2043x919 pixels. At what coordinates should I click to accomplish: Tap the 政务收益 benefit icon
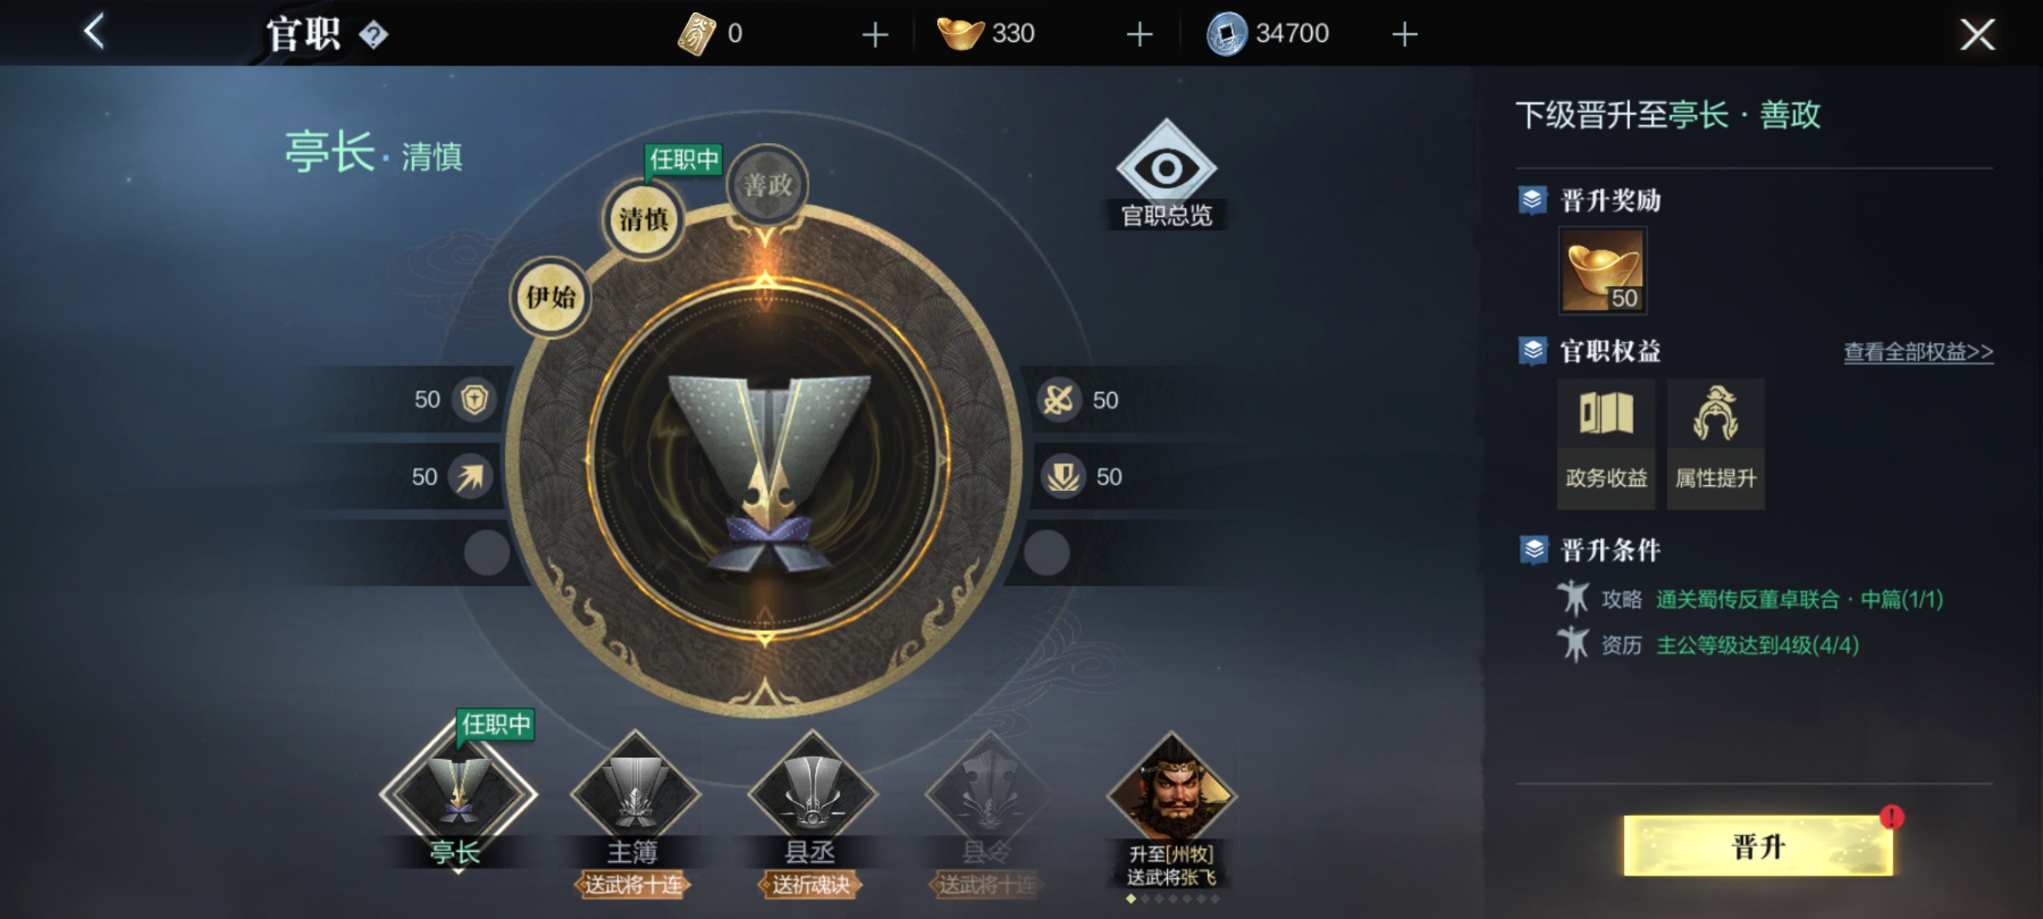coord(1606,443)
